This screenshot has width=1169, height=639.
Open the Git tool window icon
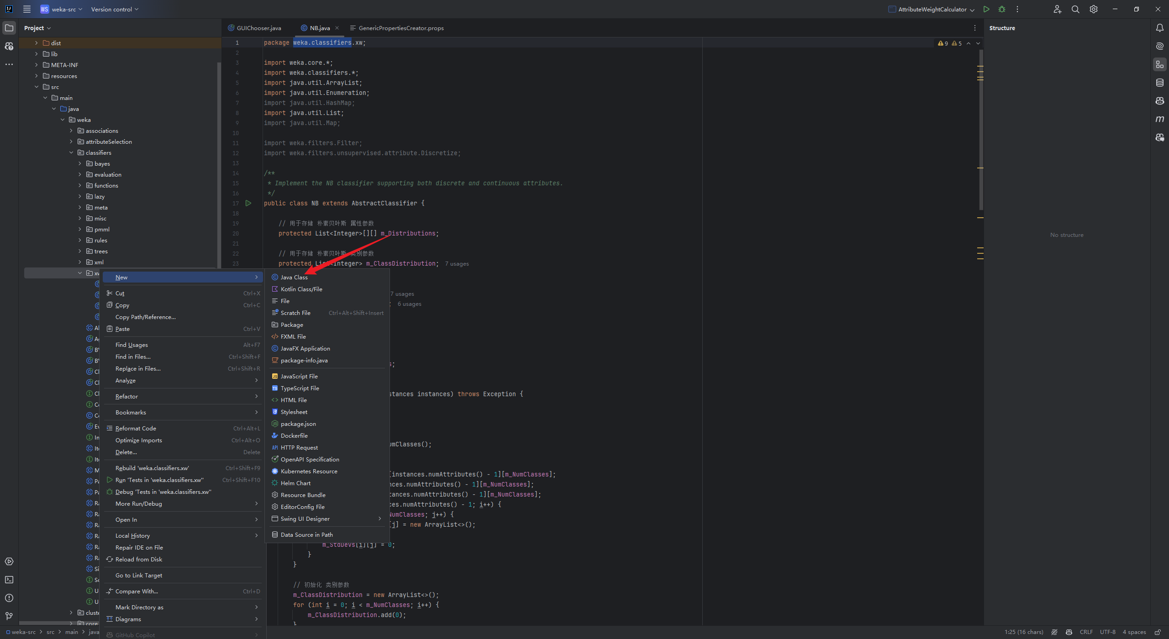(9, 616)
